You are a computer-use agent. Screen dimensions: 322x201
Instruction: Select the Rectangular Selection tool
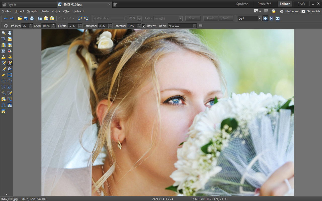[x=10, y=75]
